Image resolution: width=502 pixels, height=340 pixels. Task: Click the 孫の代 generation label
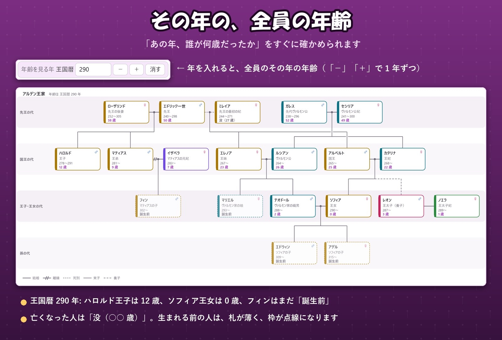(x=25, y=253)
